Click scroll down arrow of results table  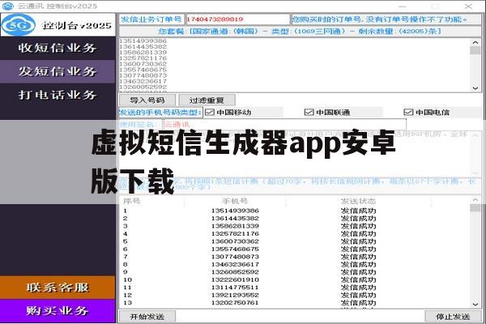point(475,305)
